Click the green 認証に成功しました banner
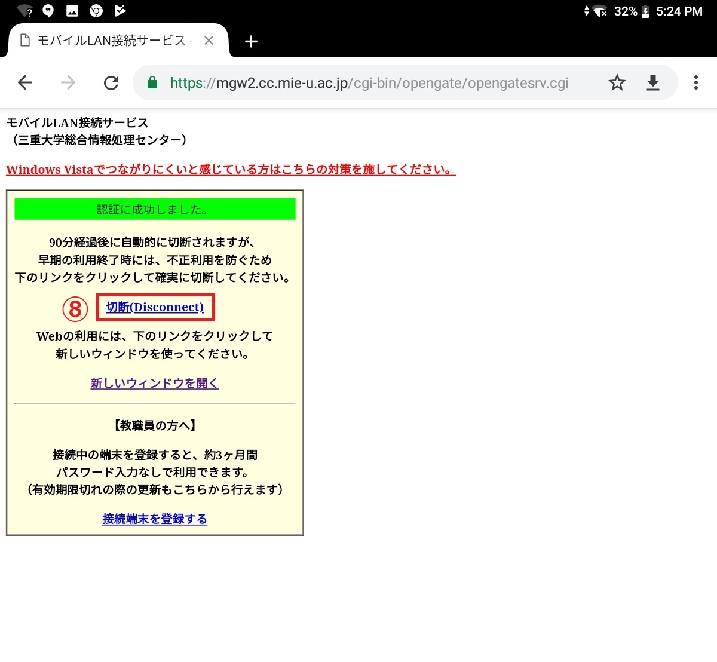Screen dimensions: 717x662 pyautogui.click(x=155, y=209)
